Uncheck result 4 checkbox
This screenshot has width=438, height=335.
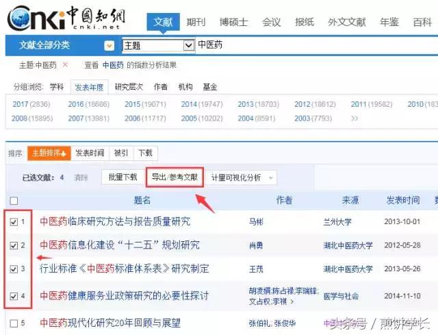(14, 296)
